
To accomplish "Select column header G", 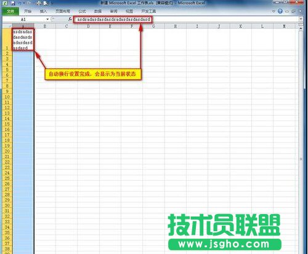I will [x=153, y=26].
